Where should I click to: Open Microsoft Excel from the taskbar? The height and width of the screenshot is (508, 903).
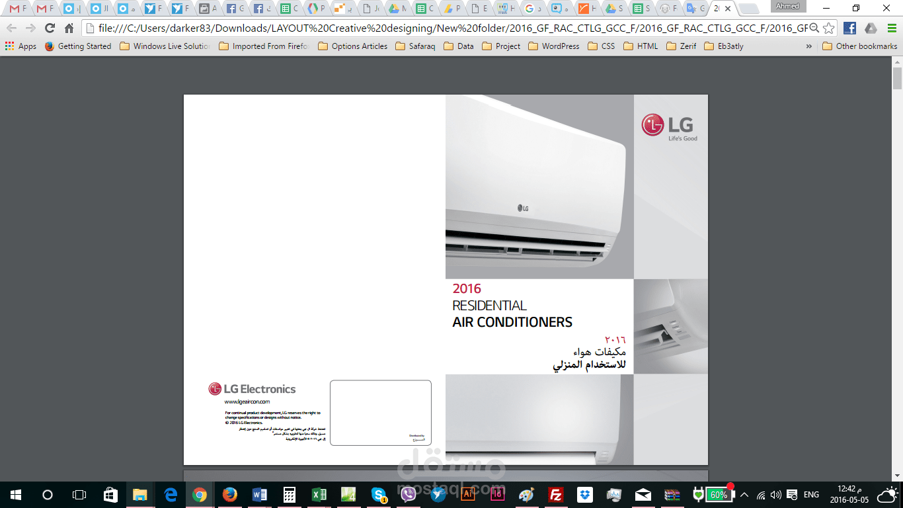[x=319, y=495]
